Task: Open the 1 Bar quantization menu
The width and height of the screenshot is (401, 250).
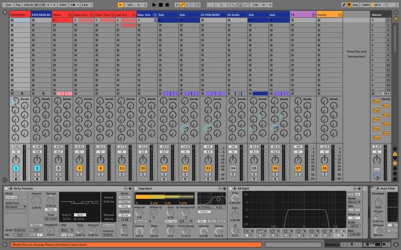Action: (87, 5)
